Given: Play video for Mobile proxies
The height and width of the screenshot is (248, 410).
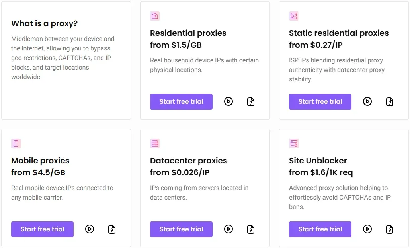Looking at the screenshot, I should point(90,229).
